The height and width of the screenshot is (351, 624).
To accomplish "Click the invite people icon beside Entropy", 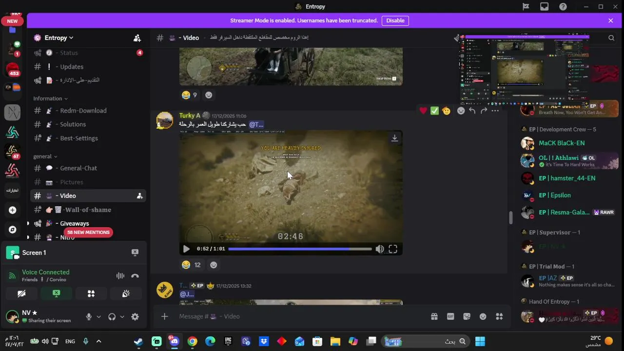I will 137,38.
